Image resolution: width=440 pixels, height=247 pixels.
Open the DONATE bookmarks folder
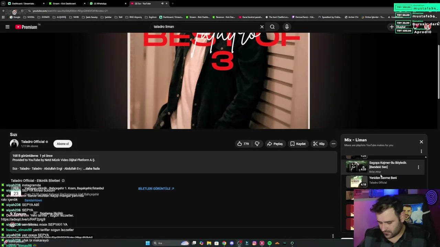pyautogui.click(x=43, y=17)
